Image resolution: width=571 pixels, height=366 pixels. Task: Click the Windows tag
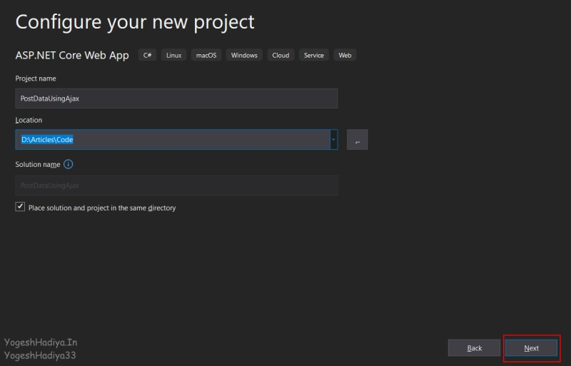[244, 55]
